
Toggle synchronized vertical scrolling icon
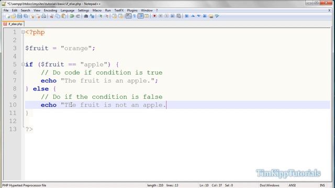(114, 16)
